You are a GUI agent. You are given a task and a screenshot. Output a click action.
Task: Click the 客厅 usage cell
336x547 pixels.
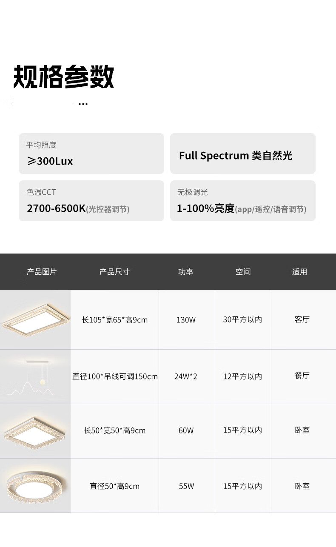[x=302, y=319]
